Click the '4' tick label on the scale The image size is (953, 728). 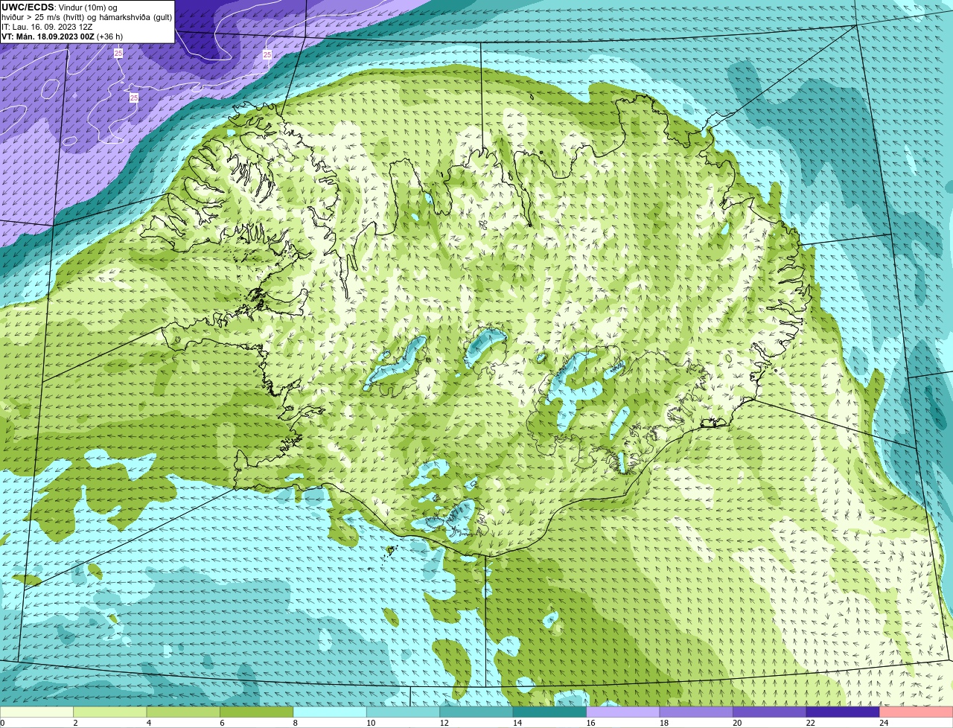[x=149, y=723]
